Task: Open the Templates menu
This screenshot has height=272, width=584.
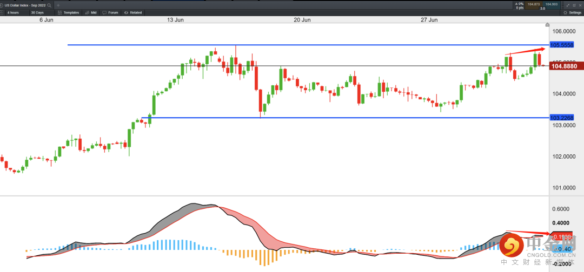Action: 69,12
